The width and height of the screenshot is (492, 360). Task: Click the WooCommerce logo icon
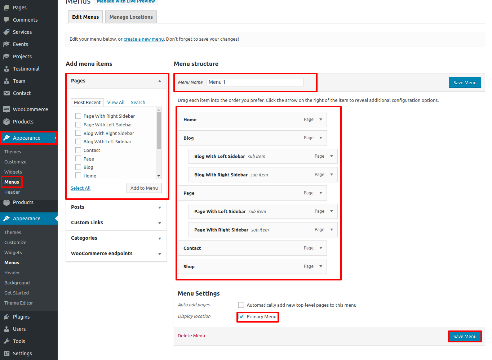click(6, 109)
